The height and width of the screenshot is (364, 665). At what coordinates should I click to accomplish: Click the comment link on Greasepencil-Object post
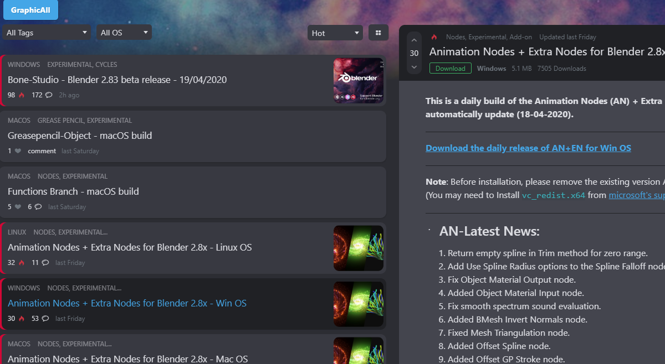[42, 151]
